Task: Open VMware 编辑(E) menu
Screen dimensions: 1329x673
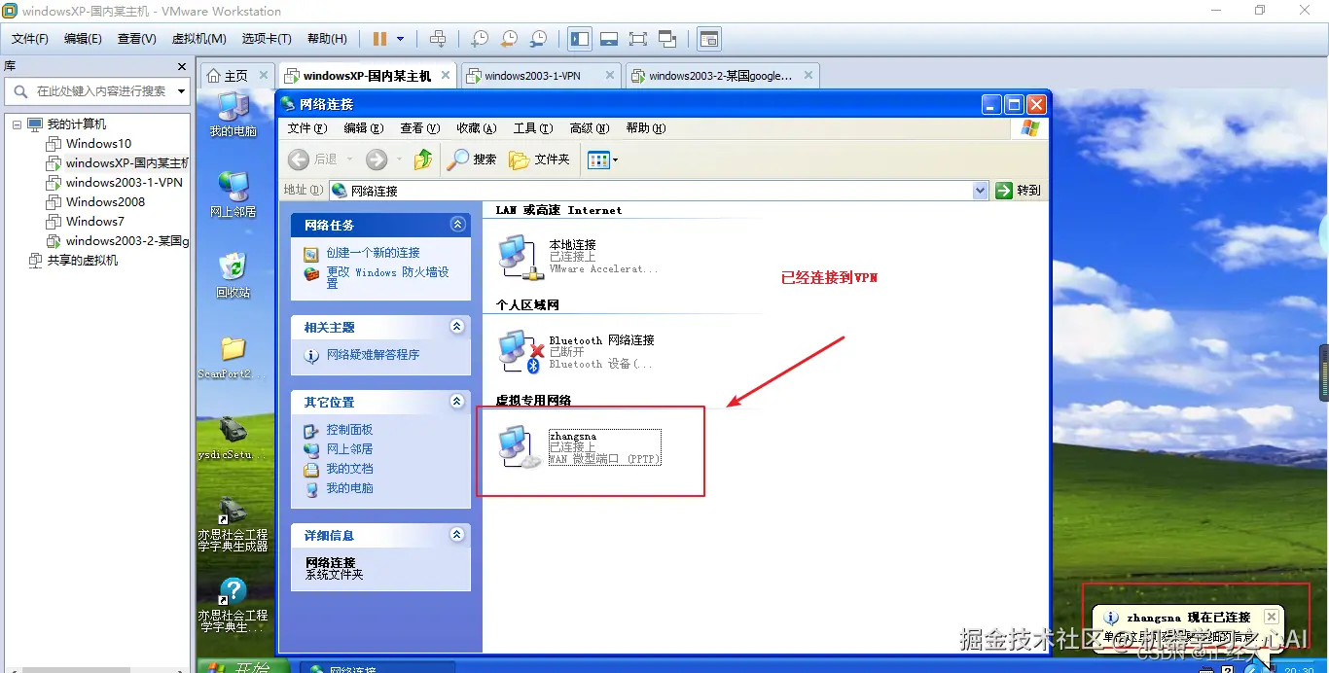Action: (83, 39)
